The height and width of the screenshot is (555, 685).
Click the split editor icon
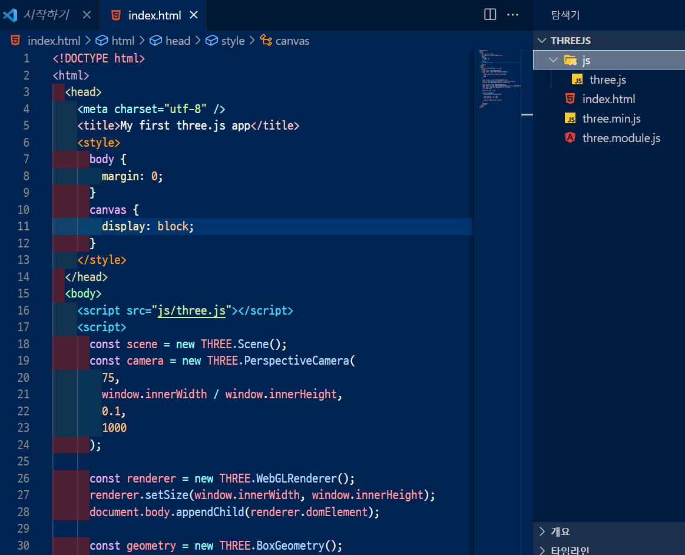tap(490, 14)
